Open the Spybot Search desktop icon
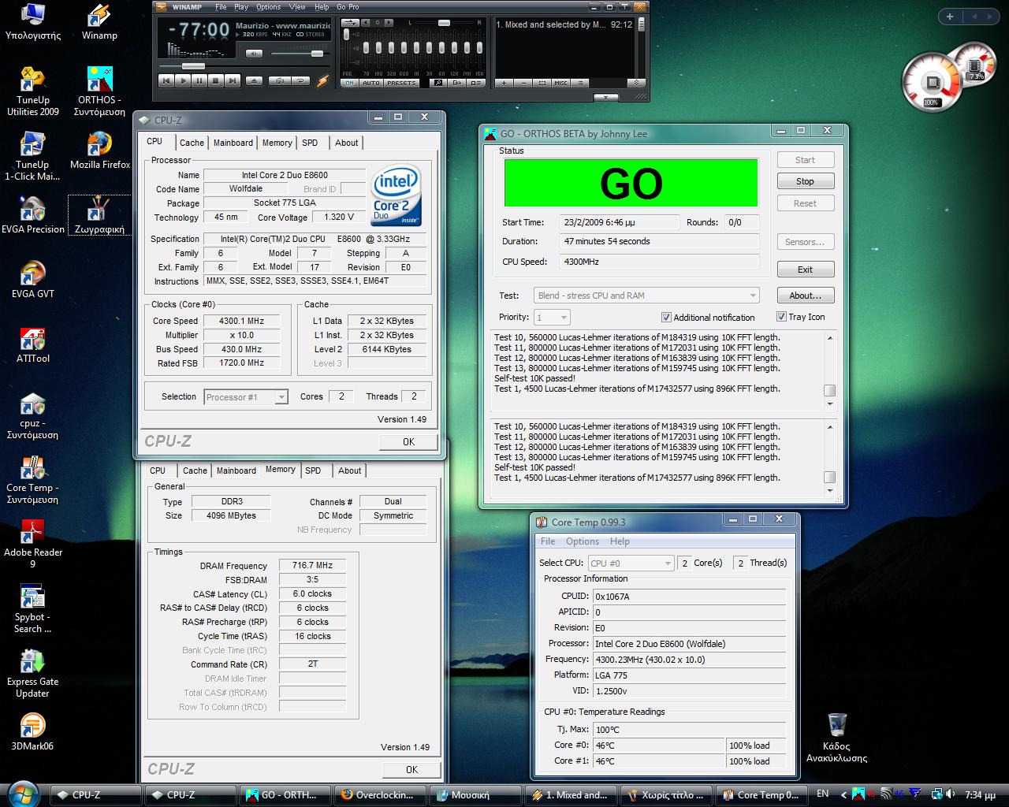 33,609
